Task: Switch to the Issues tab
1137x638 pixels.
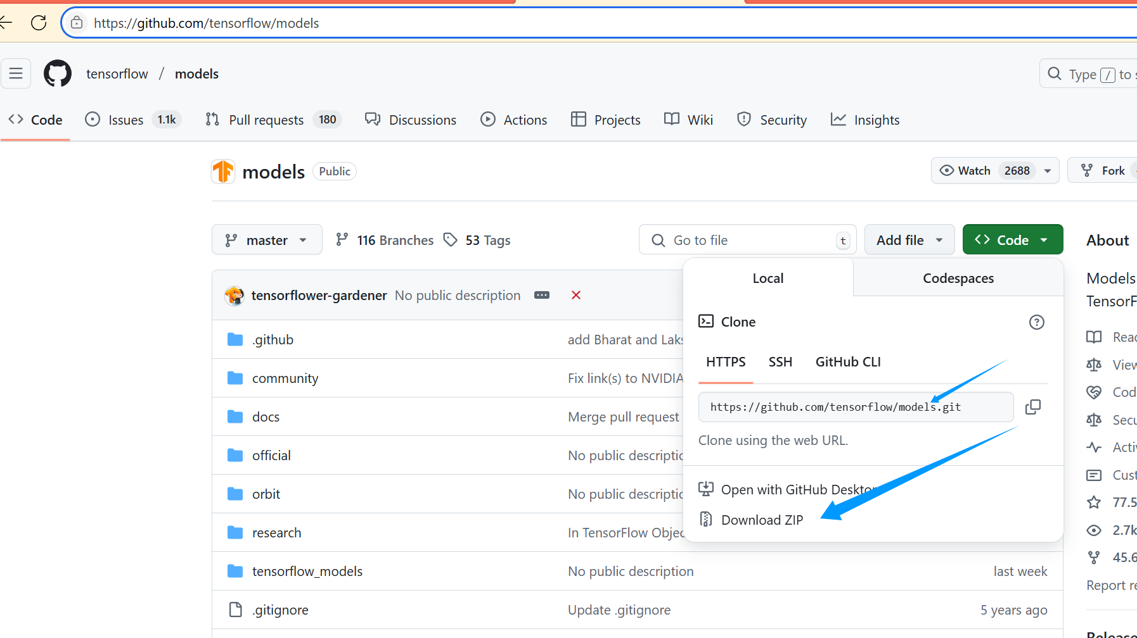Action: [x=133, y=120]
